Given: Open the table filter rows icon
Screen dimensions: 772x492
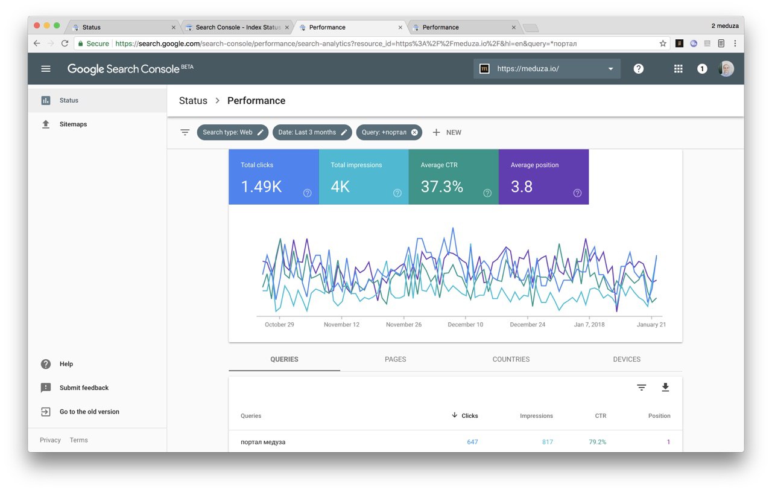Looking at the screenshot, I should pos(642,388).
